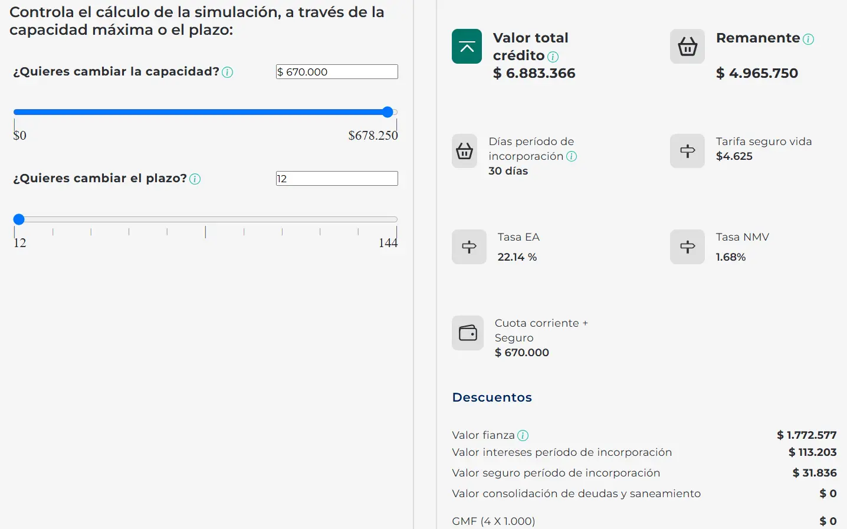Click the Tarifa seguro vida signpost icon
This screenshot has height=529, width=847.
687,151
